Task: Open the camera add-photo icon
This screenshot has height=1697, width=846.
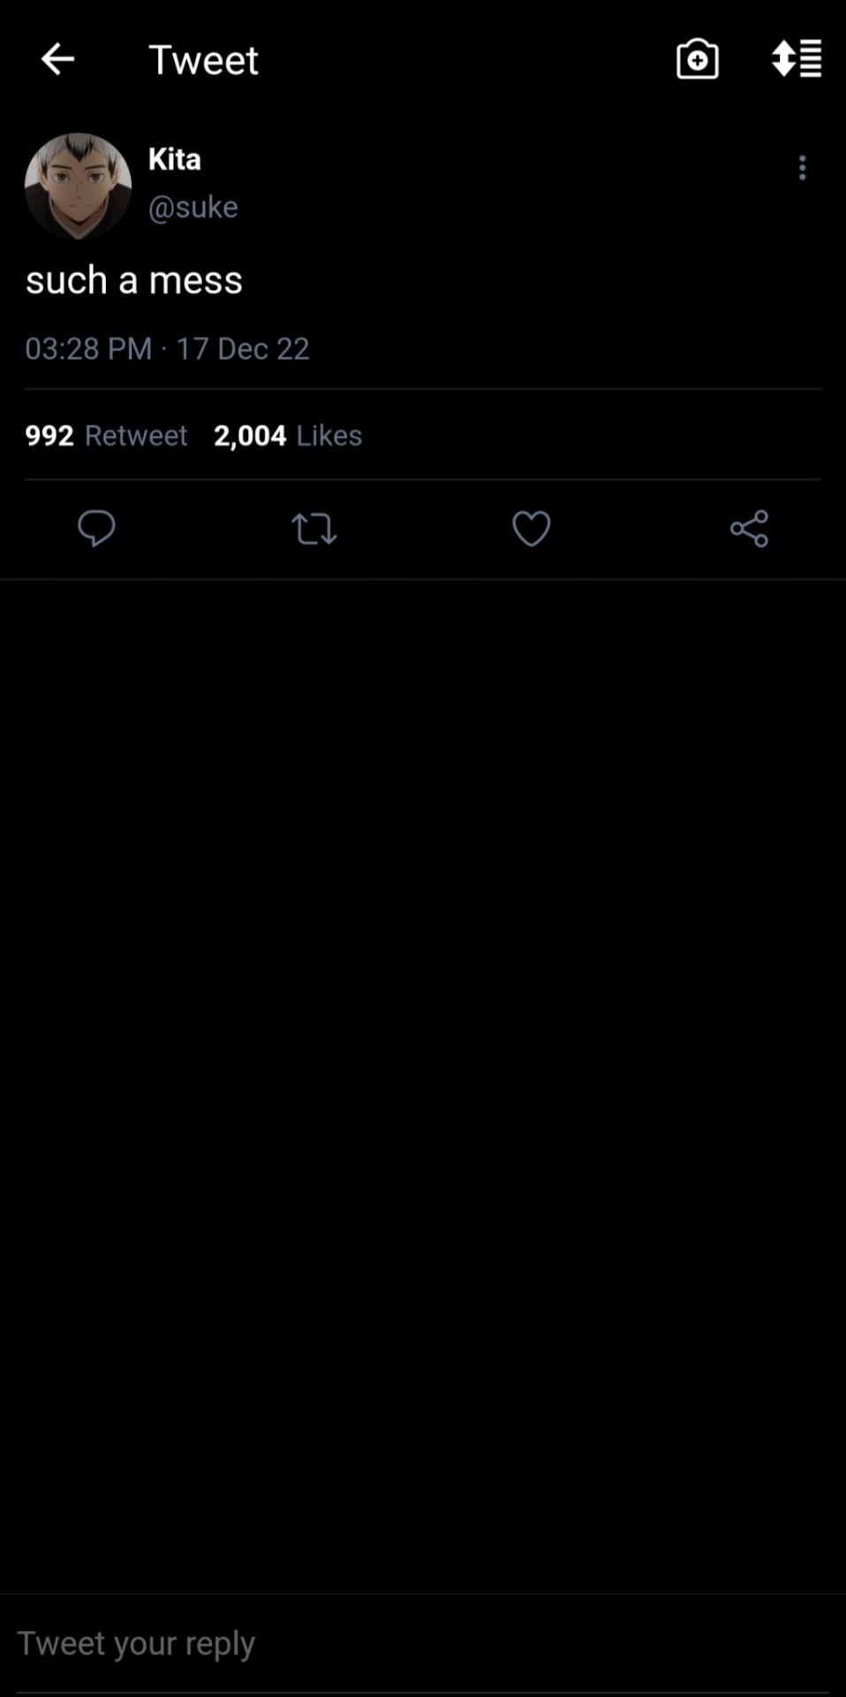Action: pyautogui.click(x=697, y=59)
